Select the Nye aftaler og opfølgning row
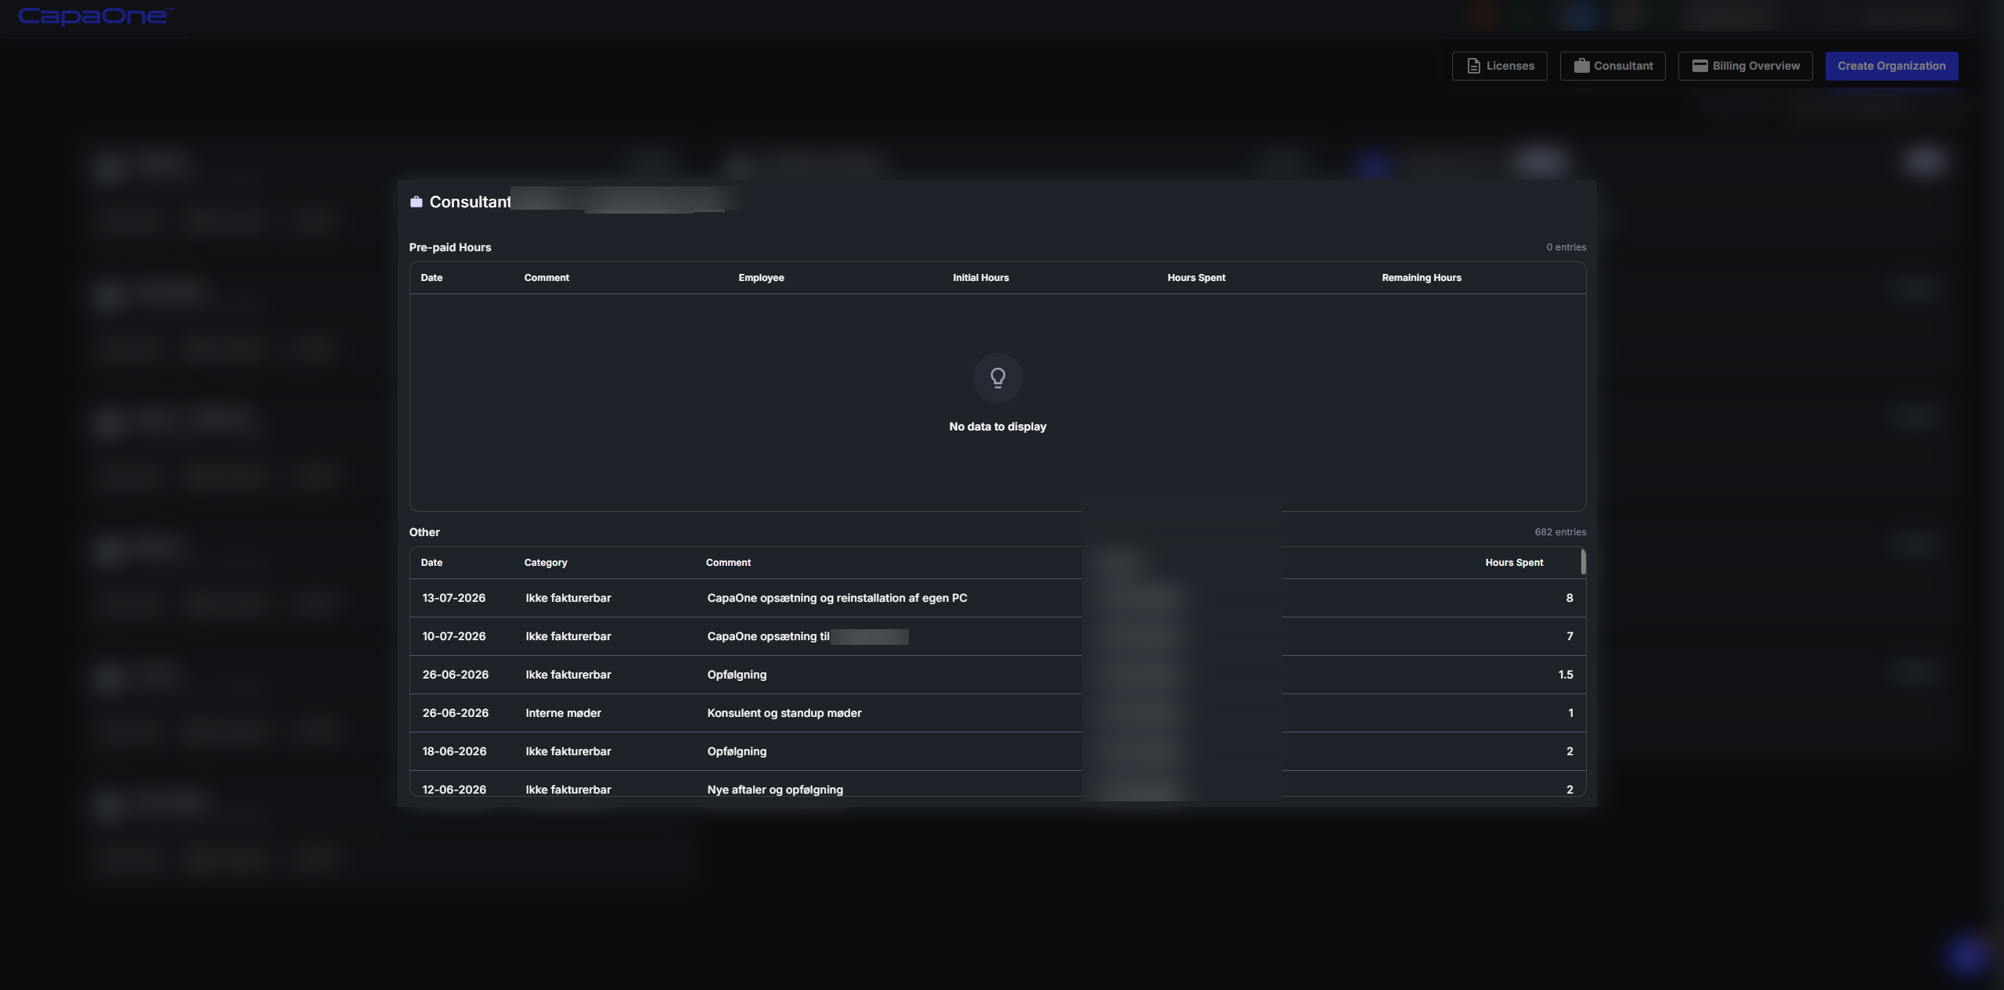Screen dimensions: 2004x990 click(x=997, y=785)
